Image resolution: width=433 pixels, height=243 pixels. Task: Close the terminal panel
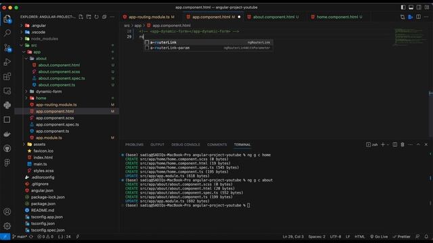point(426,144)
